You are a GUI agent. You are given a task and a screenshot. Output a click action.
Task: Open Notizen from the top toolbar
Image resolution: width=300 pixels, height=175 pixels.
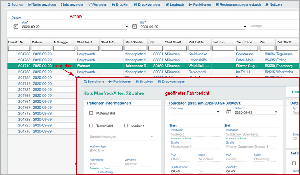click(275, 4)
